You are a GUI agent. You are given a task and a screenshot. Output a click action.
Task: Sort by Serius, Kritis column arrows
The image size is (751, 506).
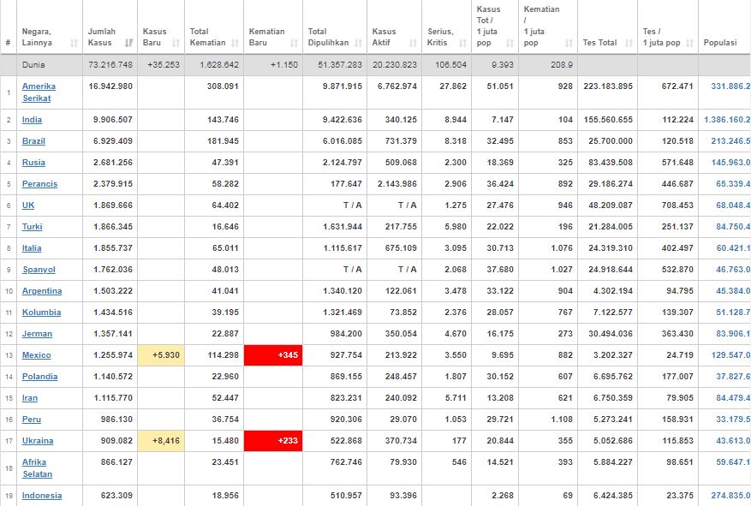[463, 43]
